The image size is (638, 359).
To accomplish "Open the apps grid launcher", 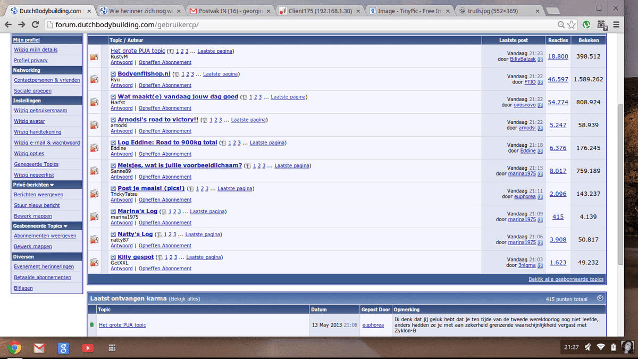I will pos(112,348).
